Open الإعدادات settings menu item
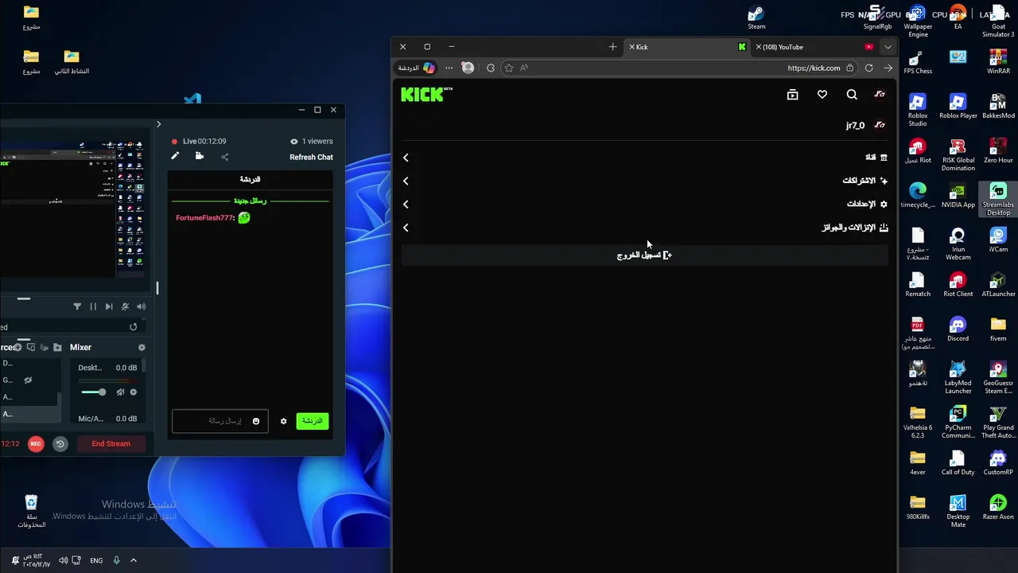1018x573 pixels. (x=867, y=204)
